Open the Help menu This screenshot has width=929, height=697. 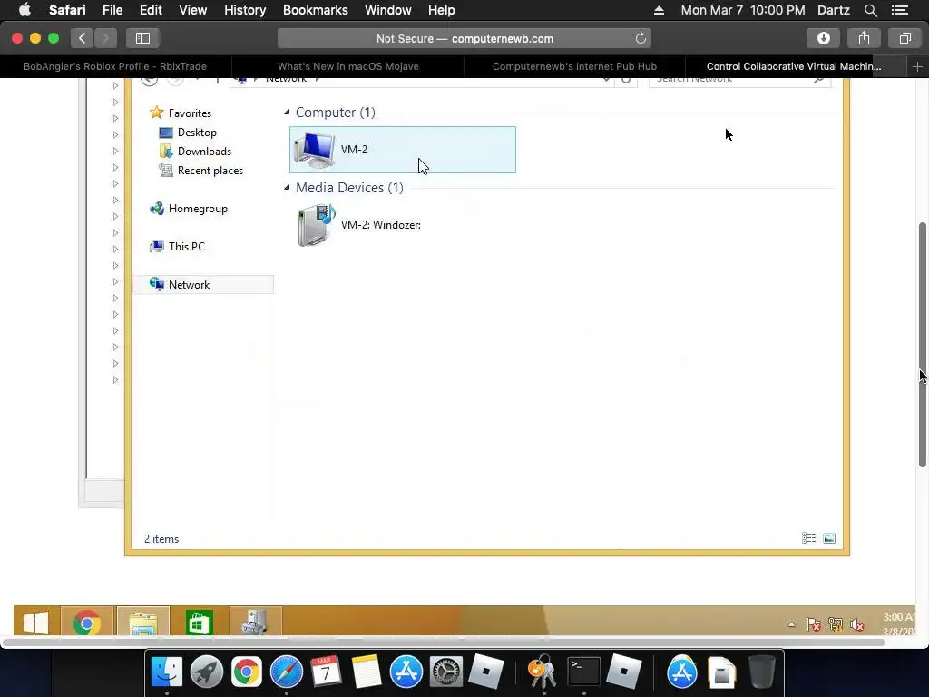tap(442, 10)
